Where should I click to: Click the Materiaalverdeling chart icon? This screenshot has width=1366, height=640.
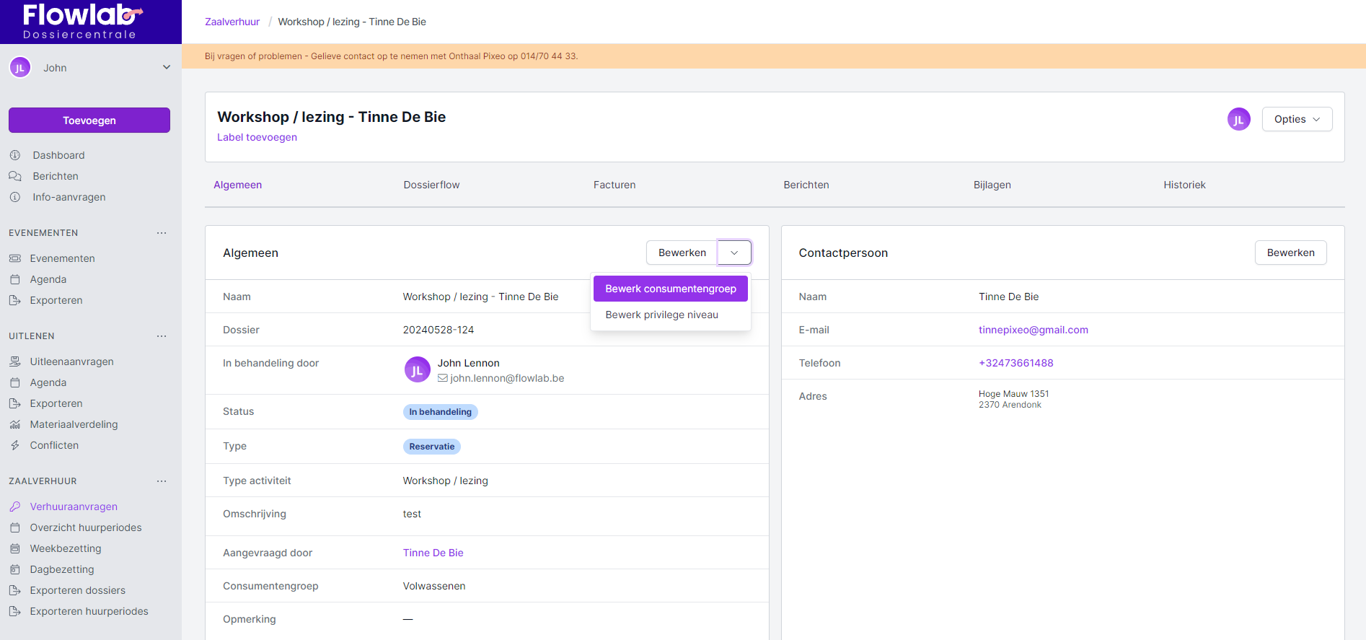click(15, 424)
